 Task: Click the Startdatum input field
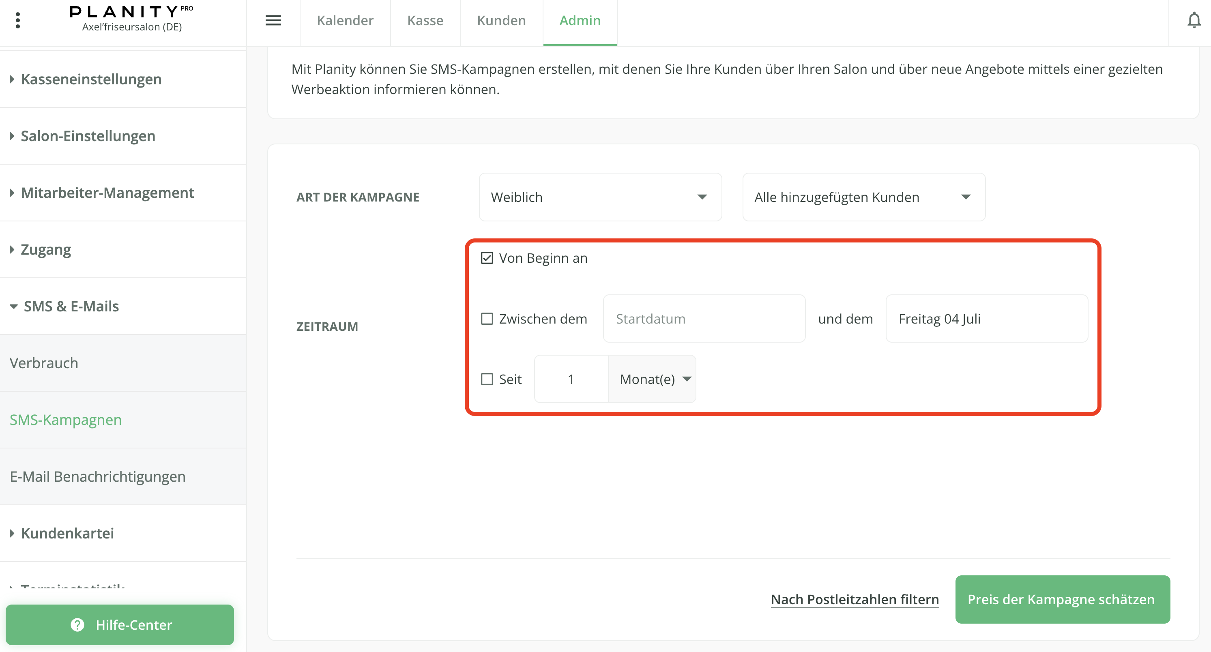(704, 319)
